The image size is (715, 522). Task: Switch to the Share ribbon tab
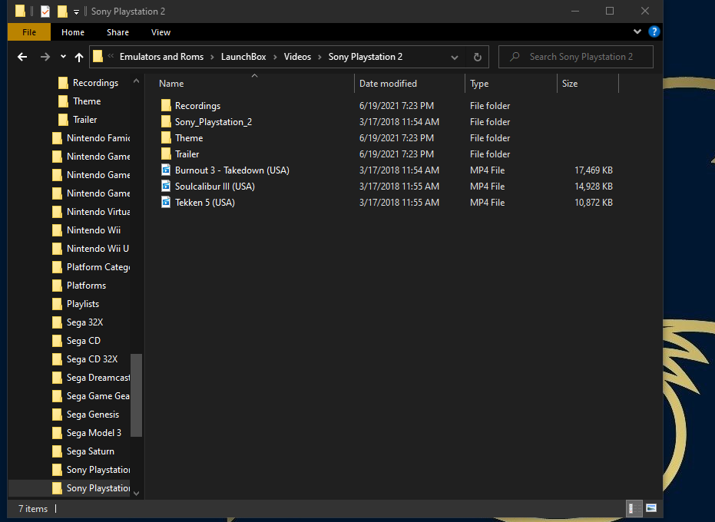click(x=118, y=32)
